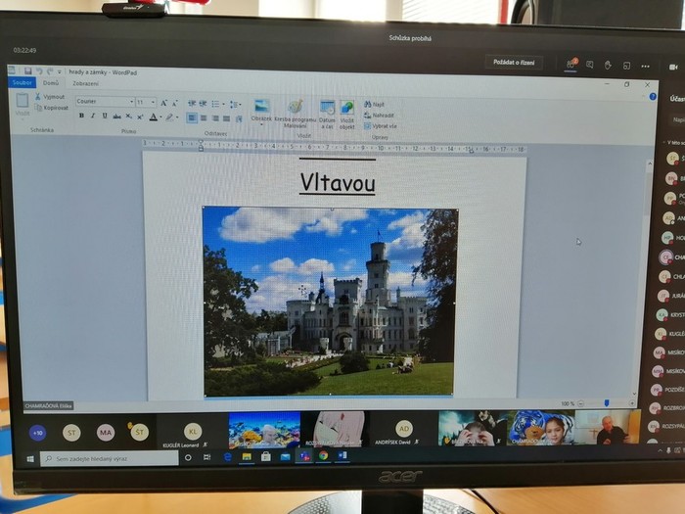Viewport: 685px width, 514px height.
Task: Toggle the Teams camera icon
Action: click(673, 67)
